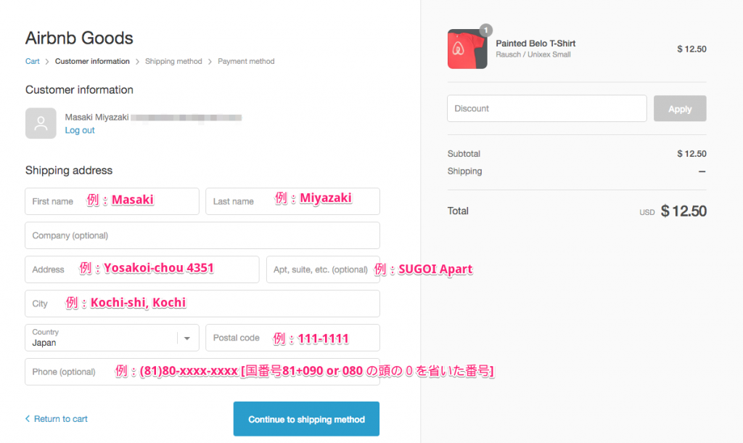Click the Painted Belo T-Shirt product name
This screenshot has height=443, width=743.
[535, 43]
